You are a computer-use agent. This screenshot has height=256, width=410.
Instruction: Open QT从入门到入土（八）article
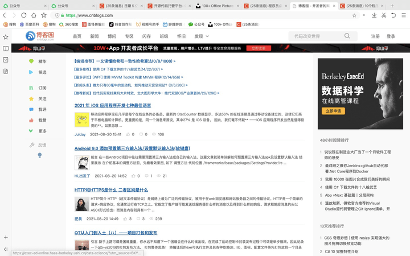(x=116, y=233)
